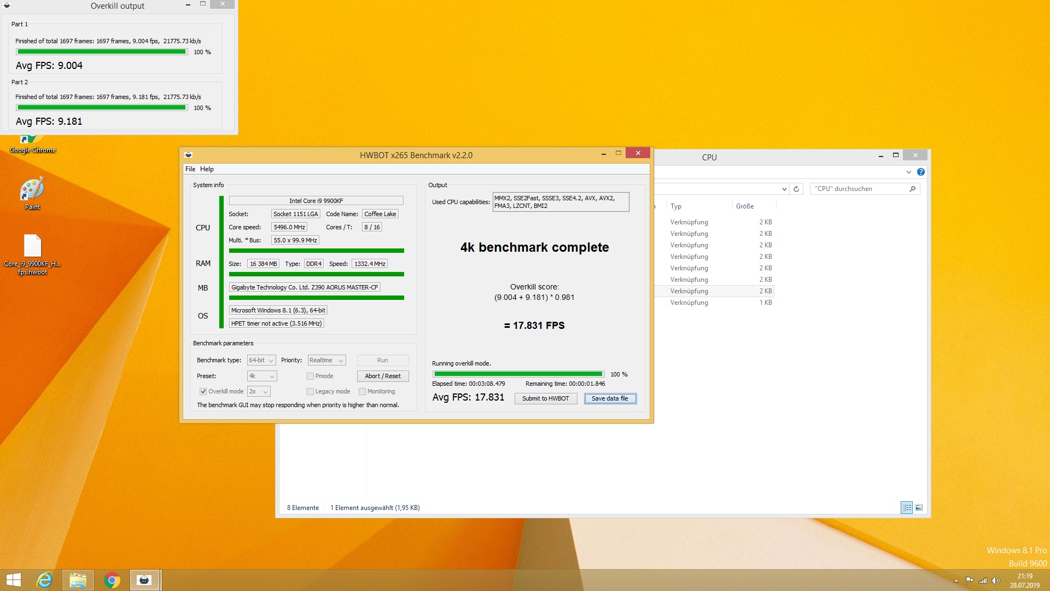Sort by the Größe column header
Image resolution: width=1050 pixels, height=591 pixels.
[754, 206]
